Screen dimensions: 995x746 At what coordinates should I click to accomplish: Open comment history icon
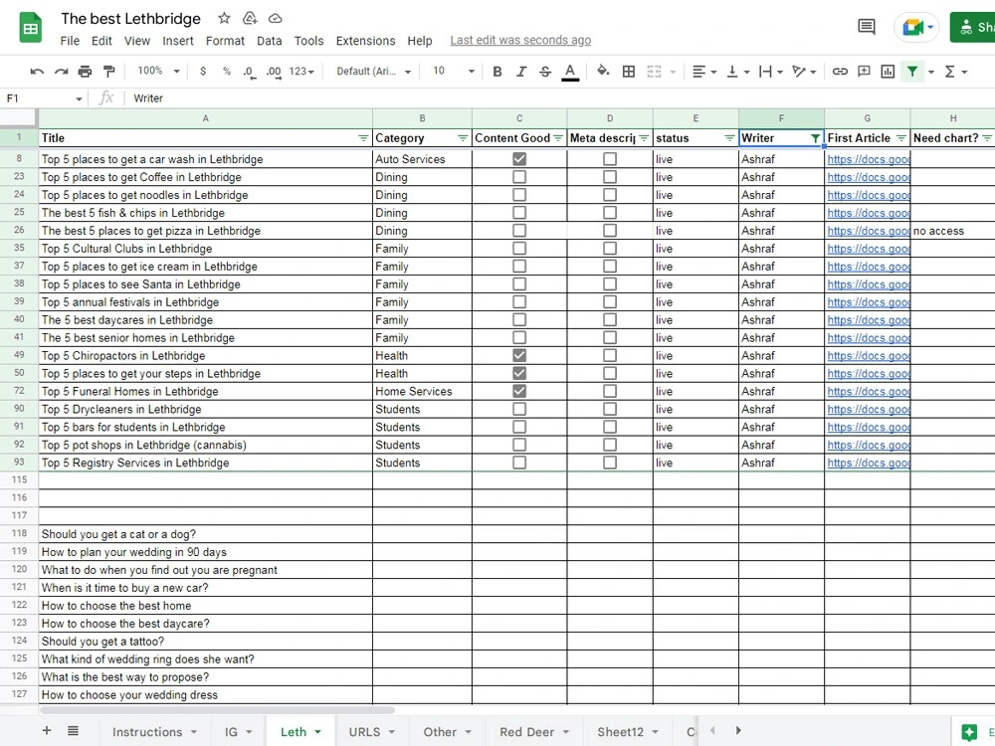867,27
